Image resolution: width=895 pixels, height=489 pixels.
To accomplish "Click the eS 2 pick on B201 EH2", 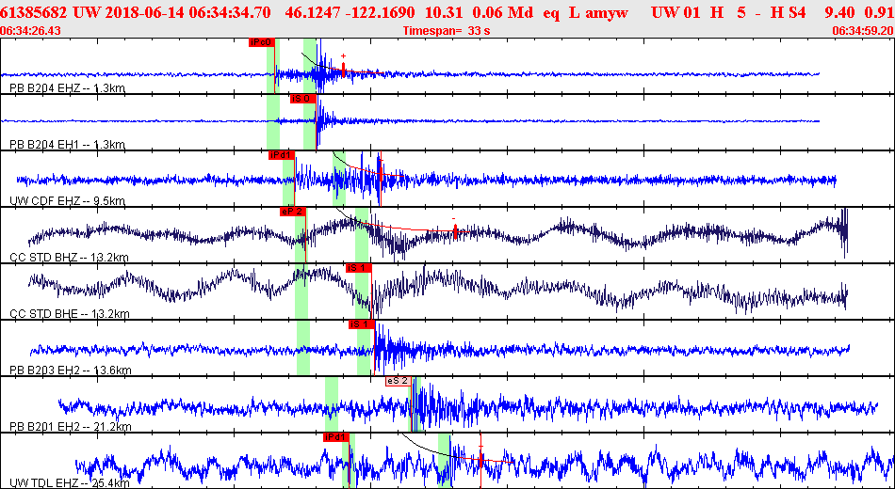I will point(398,381).
